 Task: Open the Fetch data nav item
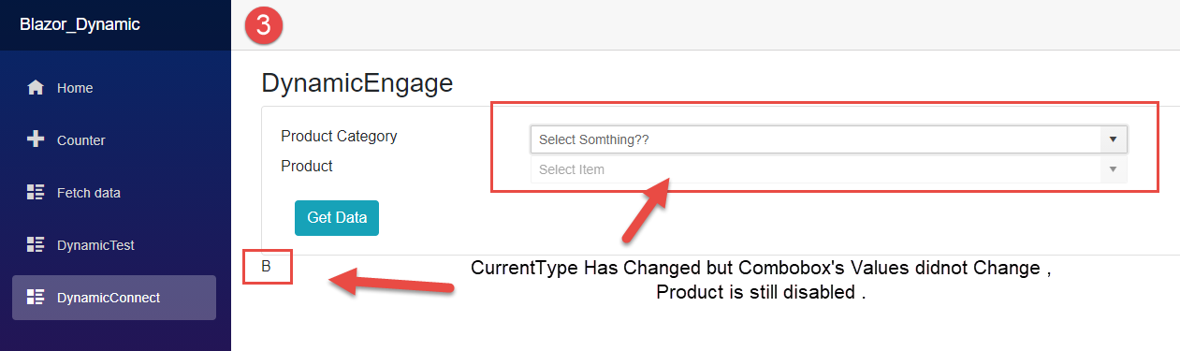tap(115, 193)
